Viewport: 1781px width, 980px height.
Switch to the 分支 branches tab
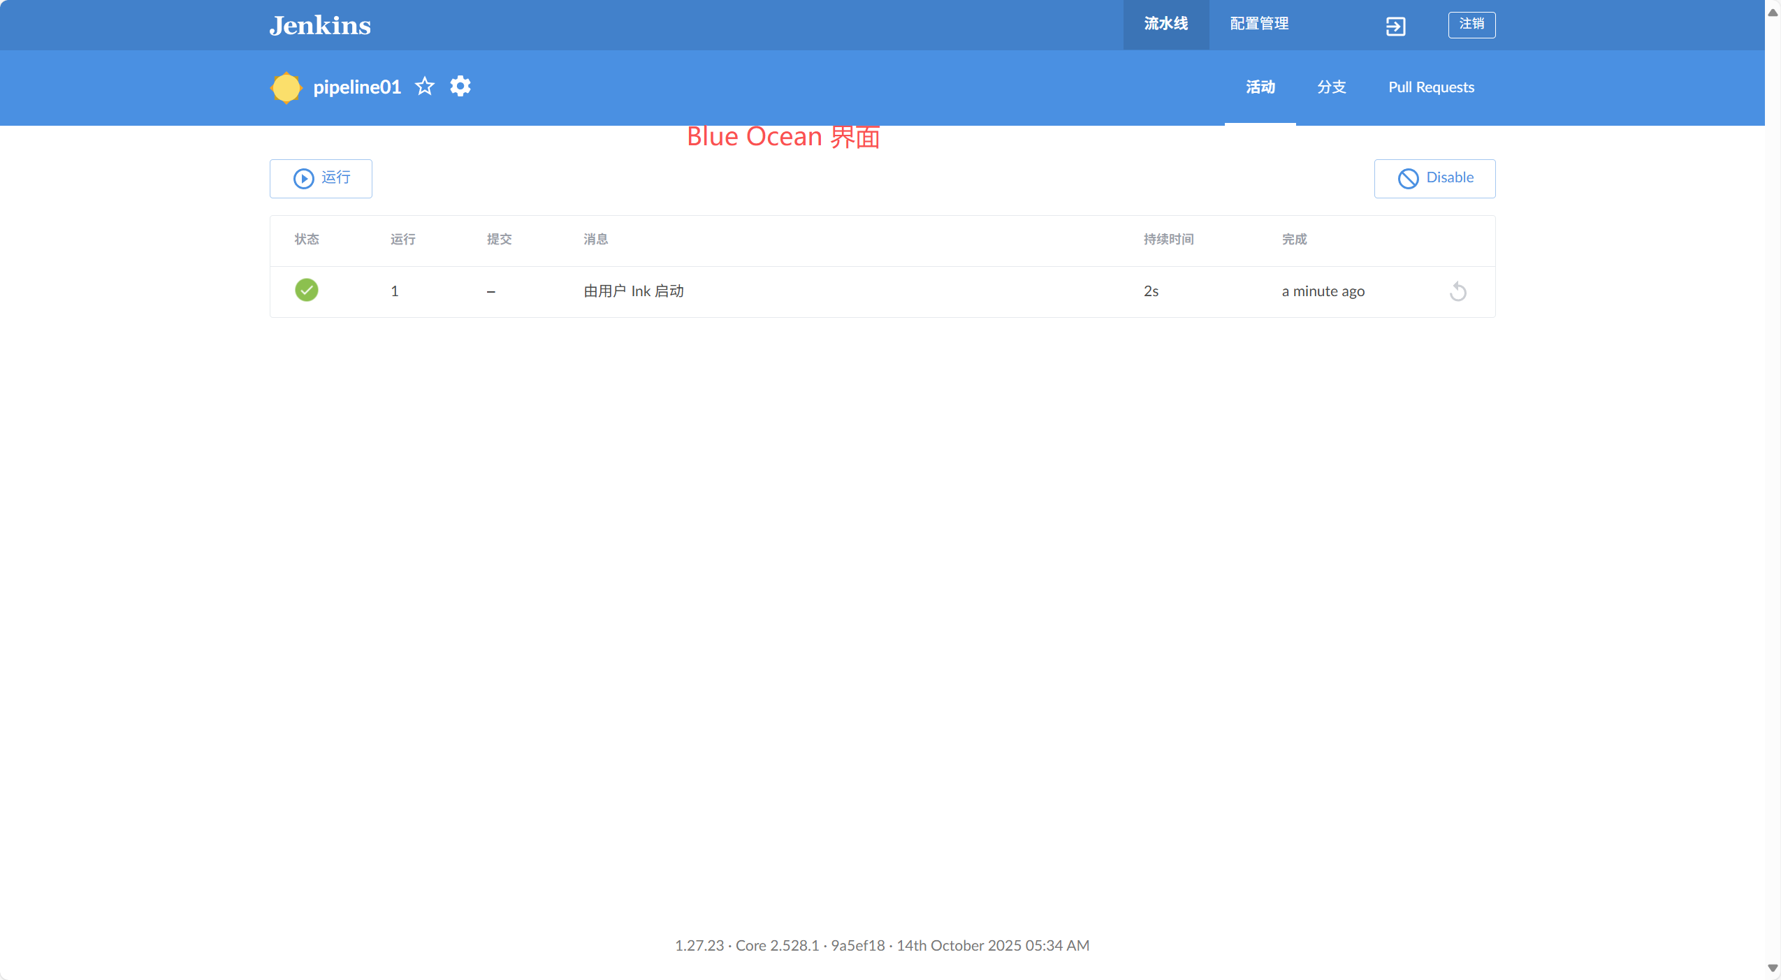[x=1331, y=87]
